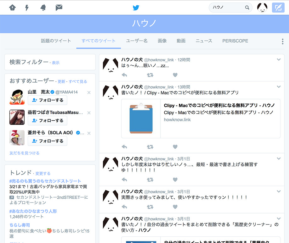289x243 pixels.
Task: Expand the dropdown caret on the first tweet
Action: 278,59
